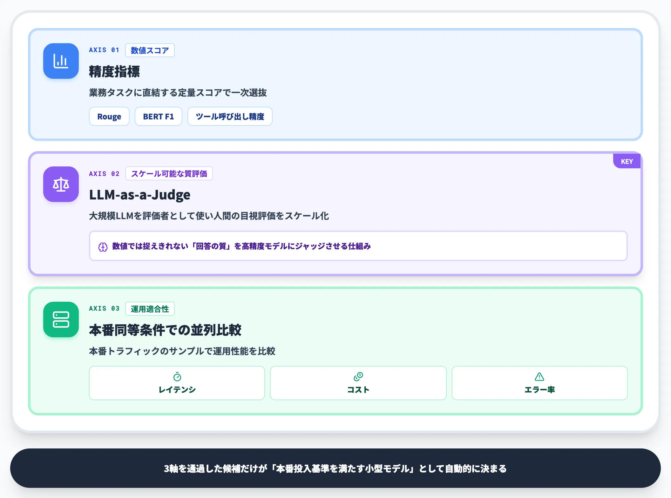Image resolution: width=671 pixels, height=498 pixels.
Task: Click the purple balance scale icon
Action: click(61, 184)
